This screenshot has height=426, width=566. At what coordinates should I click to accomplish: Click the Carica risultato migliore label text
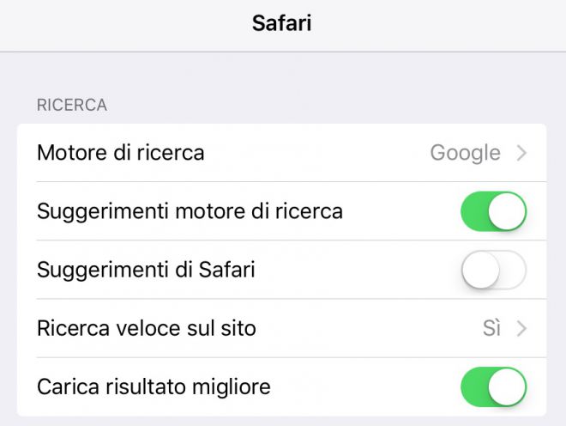pos(154,386)
